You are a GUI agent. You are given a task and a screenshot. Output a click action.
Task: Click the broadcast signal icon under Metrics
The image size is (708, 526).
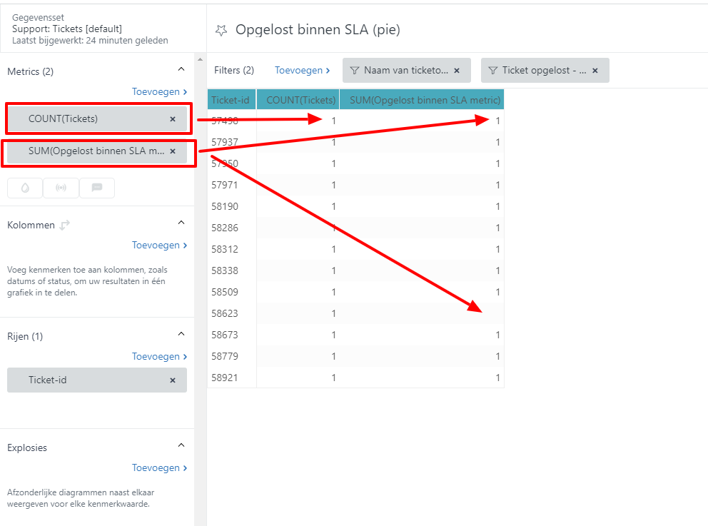click(x=61, y=188)
